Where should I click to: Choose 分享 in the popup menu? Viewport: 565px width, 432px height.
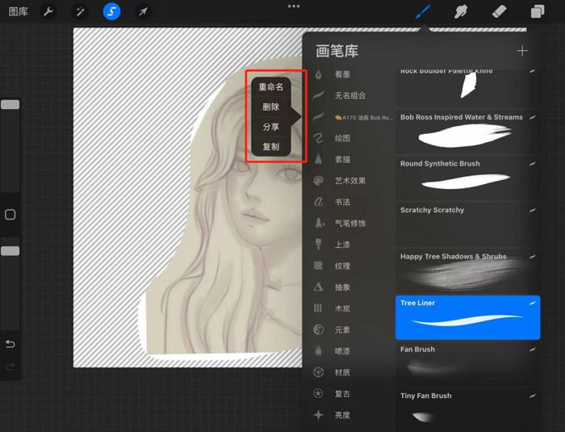271,127
